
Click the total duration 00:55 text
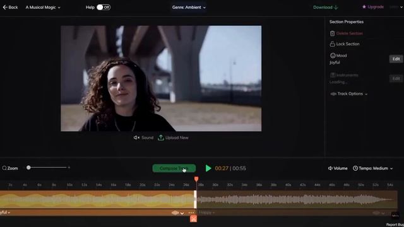pos(239,168)
